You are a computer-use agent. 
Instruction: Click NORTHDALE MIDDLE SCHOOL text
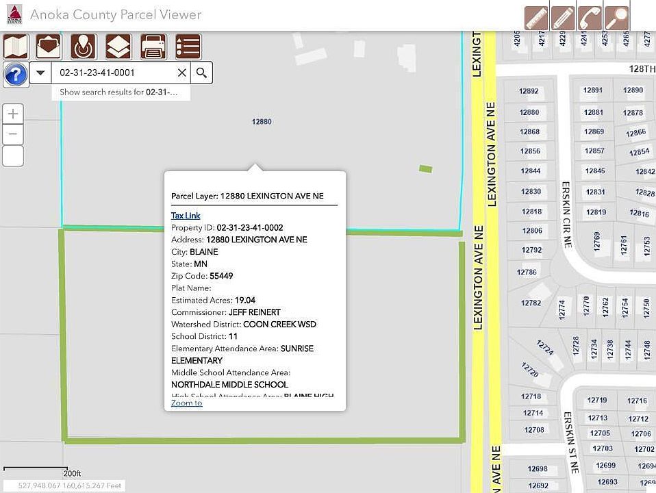(x=229, y=385)
